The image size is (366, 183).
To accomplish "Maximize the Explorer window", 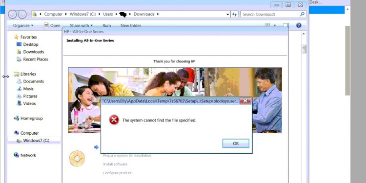I will (x=288, y=5).
